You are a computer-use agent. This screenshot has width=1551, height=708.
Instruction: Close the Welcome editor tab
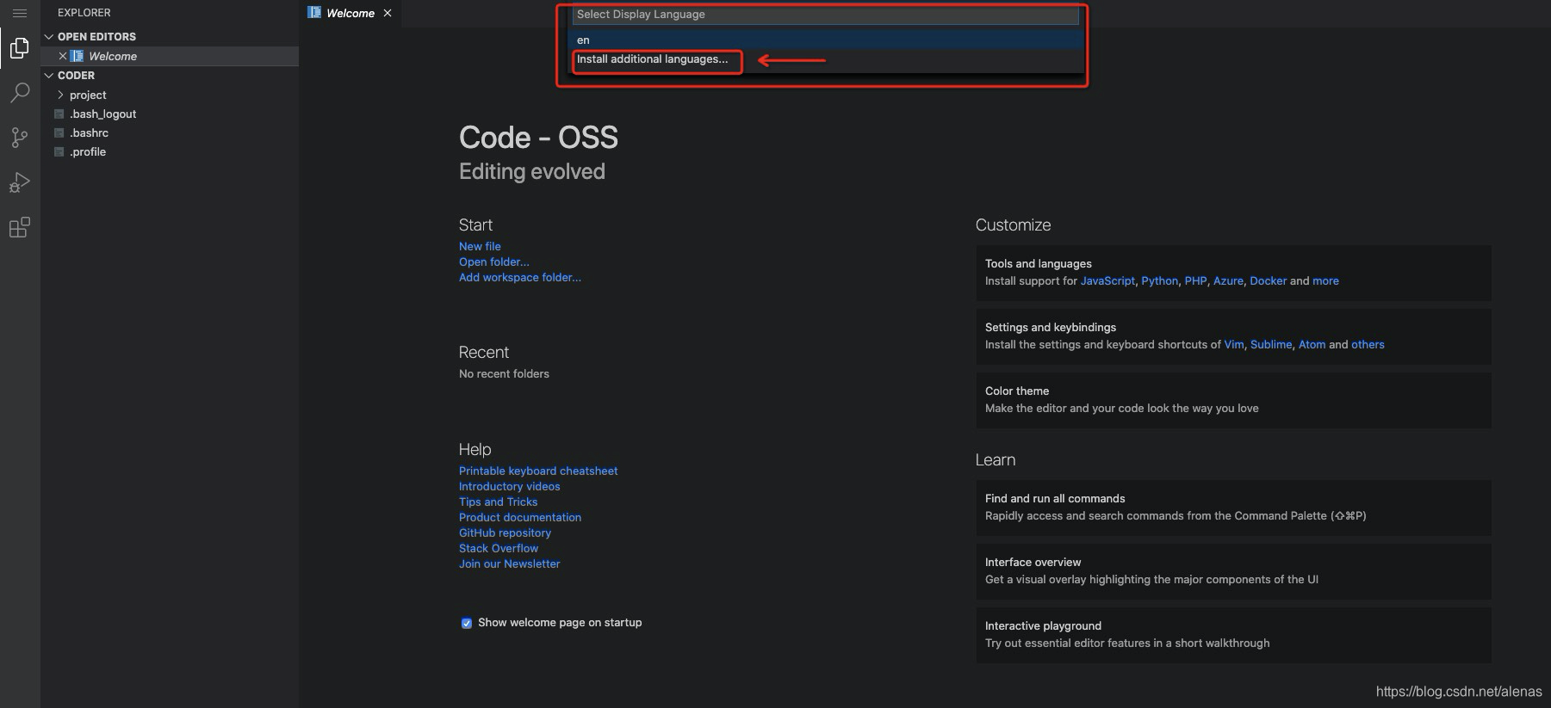[x=388, y=13]
